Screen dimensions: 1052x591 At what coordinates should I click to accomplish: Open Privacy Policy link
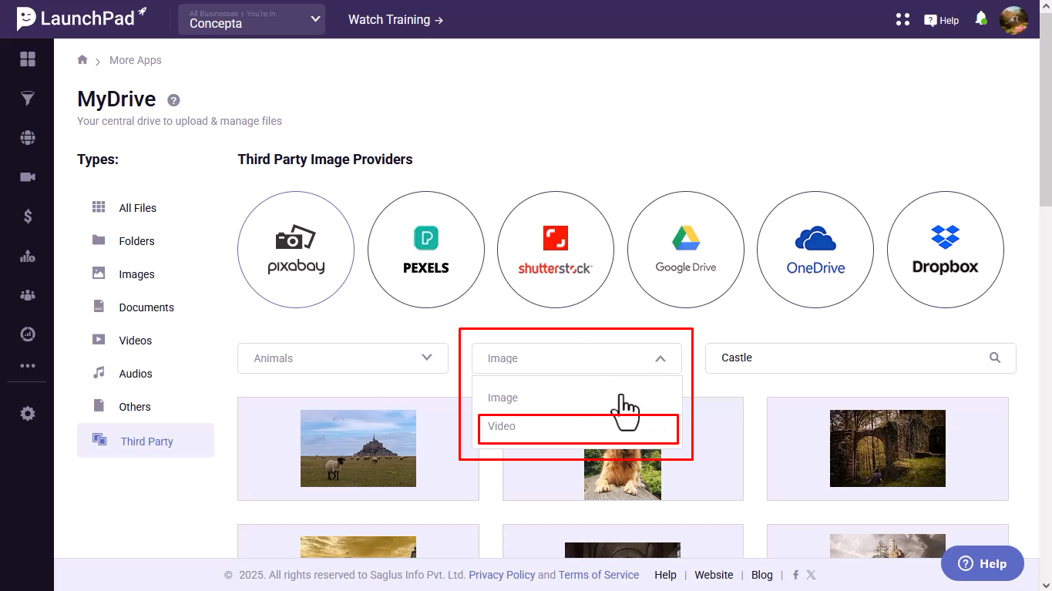click(x=502, y=575)
